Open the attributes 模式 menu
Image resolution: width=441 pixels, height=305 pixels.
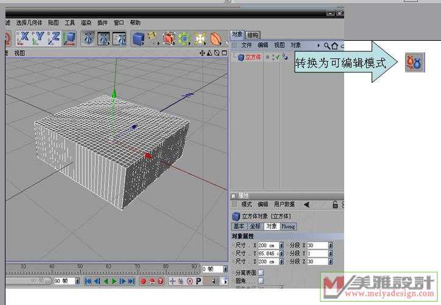point(247,205)
